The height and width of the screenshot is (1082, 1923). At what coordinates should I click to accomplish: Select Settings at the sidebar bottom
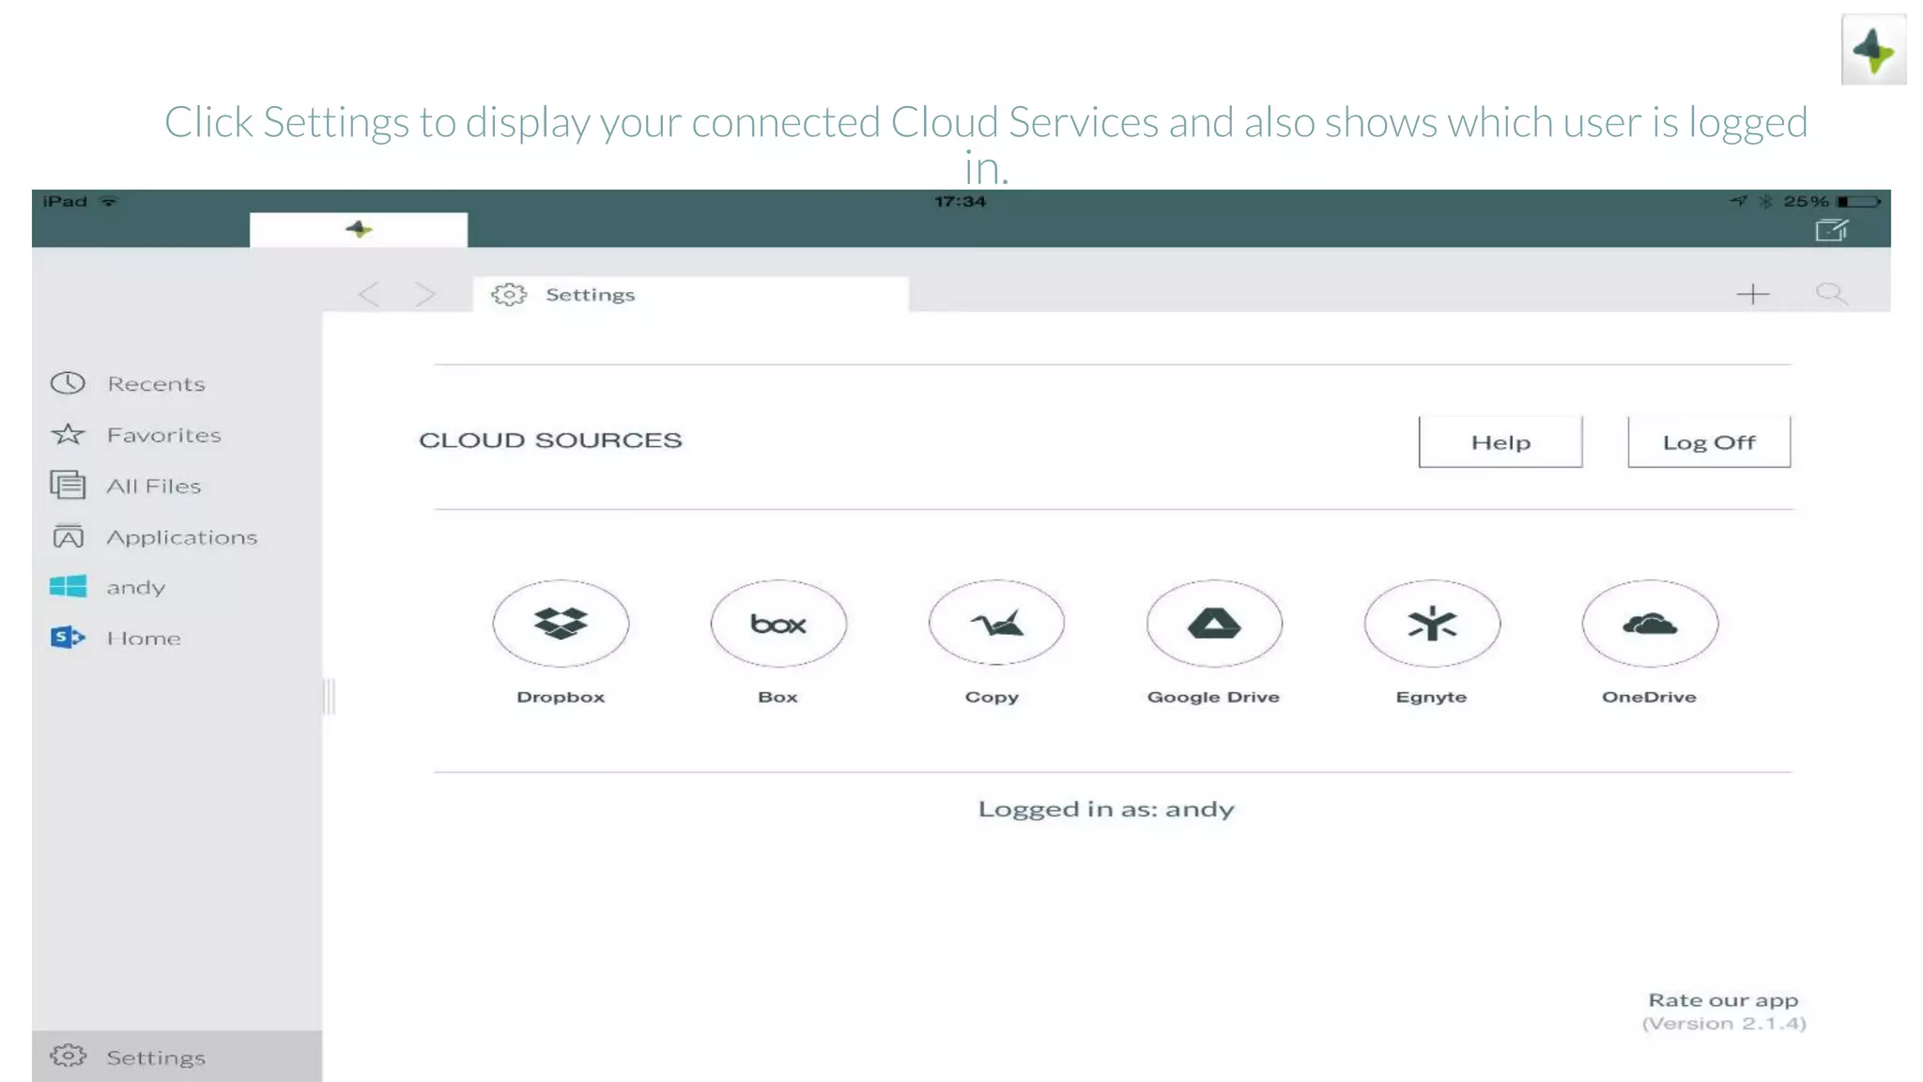(x=177, y=1057)
